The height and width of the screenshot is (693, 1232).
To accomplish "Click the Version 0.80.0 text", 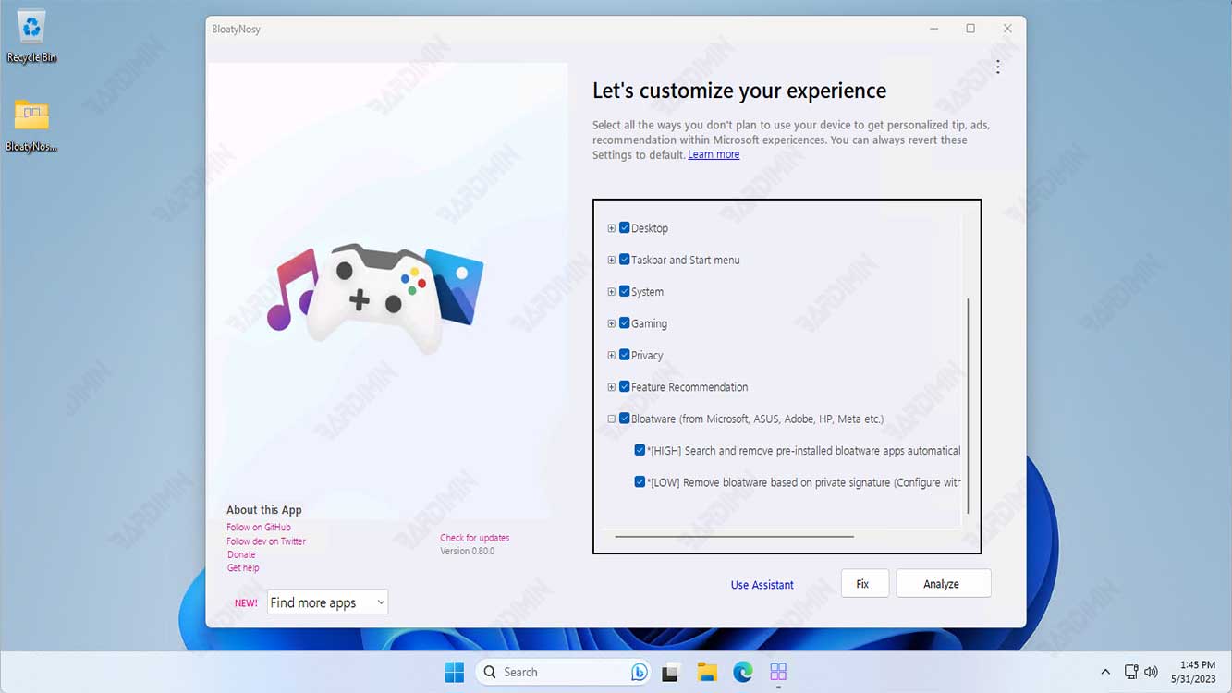I will coord(467,552).
